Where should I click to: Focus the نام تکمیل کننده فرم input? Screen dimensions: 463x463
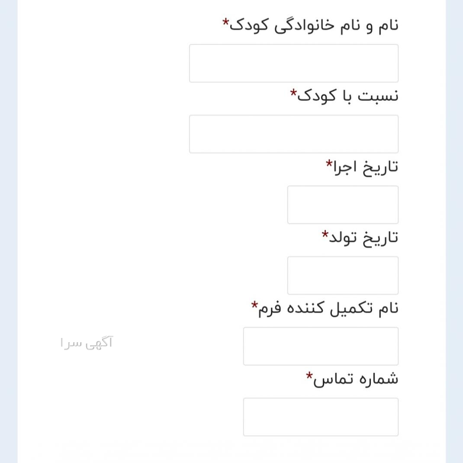pyautogui.click(x=321, y=346)
